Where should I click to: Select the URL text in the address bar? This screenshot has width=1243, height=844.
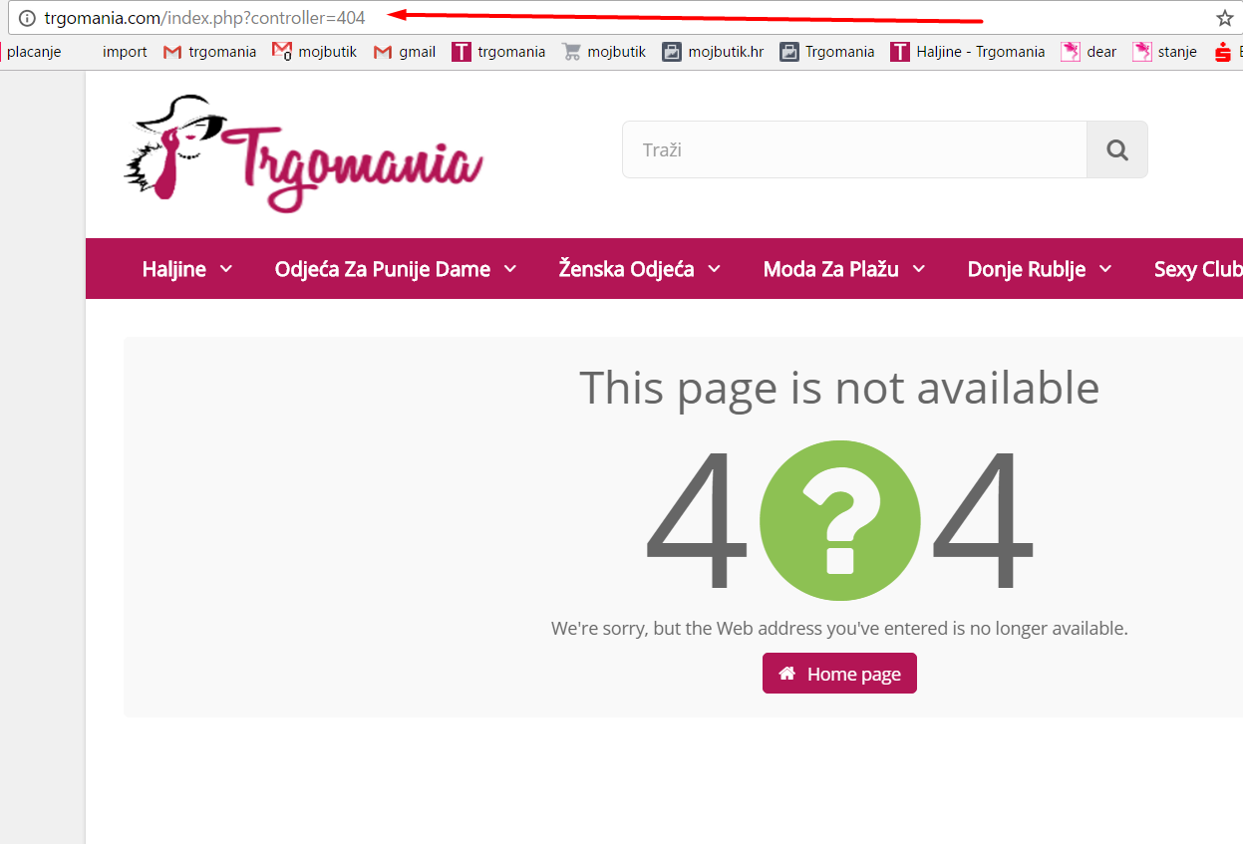204,18
